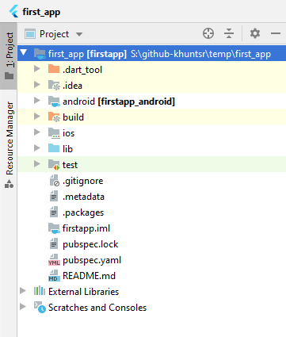
Task: Select the .packages file
Action: coord(83,213)
